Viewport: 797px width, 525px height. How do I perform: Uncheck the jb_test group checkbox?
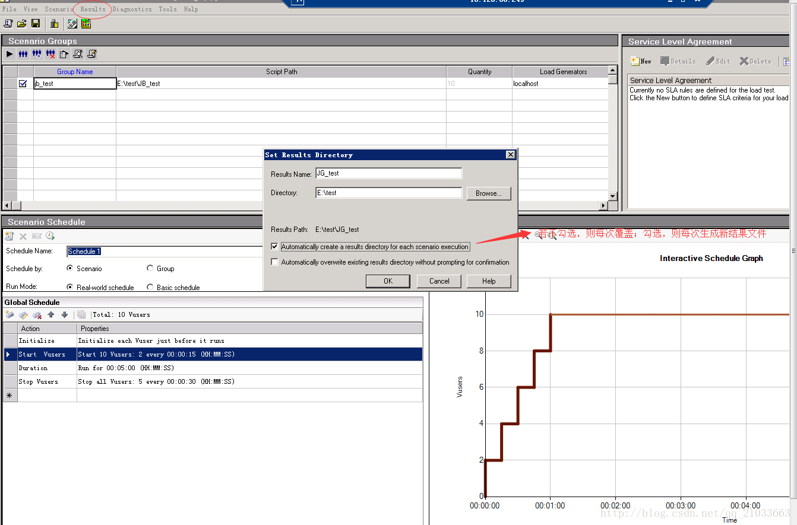(x=23, y=84)
